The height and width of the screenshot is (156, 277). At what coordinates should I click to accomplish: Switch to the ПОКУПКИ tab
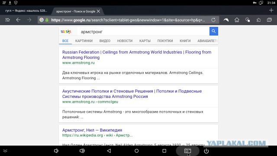click(165, 41)
